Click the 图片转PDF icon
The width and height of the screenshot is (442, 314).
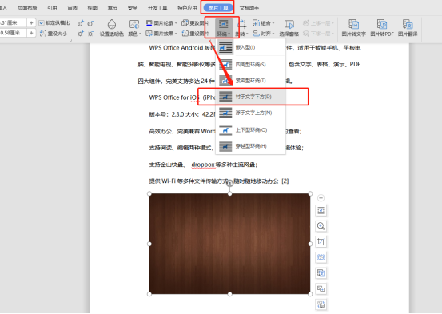[x=382, y=25]
